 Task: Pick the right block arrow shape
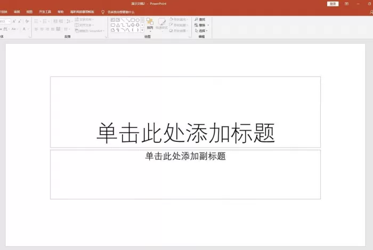(x=133, y=25)
